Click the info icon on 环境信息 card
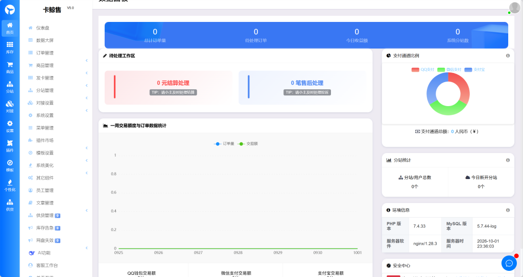Viewport: 523px width, 277px height. [508, 210]
